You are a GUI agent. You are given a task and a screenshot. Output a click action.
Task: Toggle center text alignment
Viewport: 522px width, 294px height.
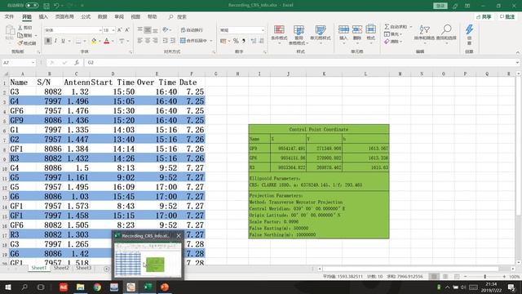pos(148,41)
